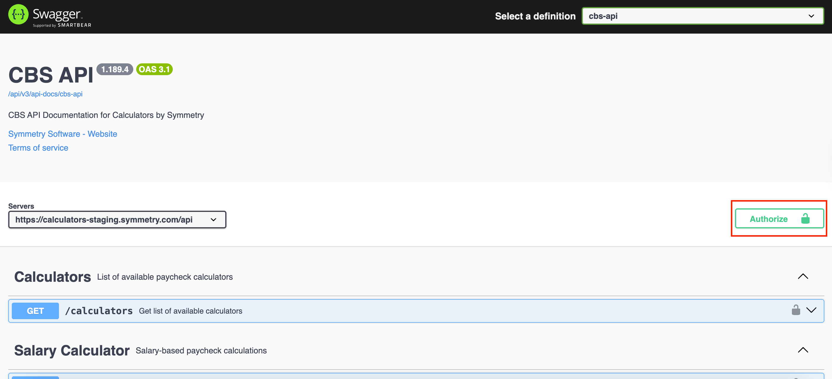Click the lock icon on /calculators row
This screenshot has height=379, width=832.
pos(796,310)
